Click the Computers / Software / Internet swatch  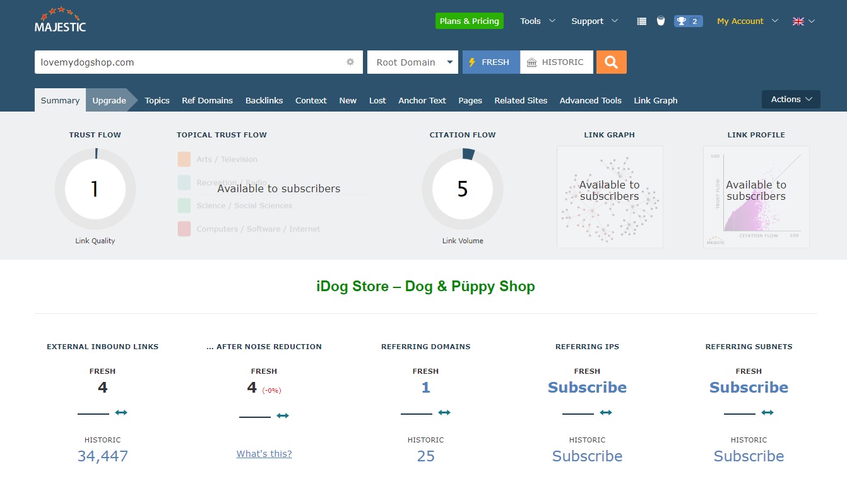pyautogui.click(x=184, y=229)
